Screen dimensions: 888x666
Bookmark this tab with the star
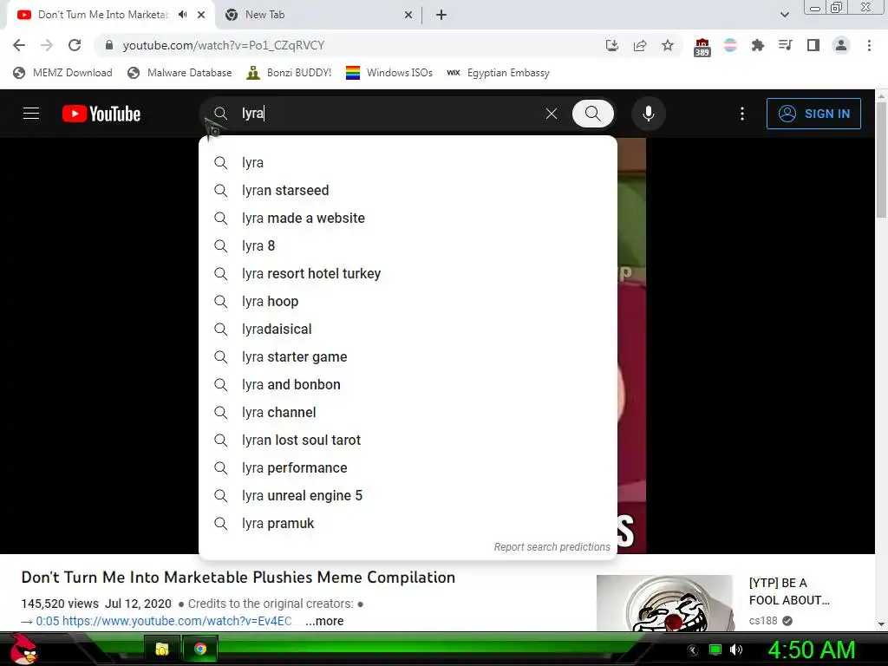[668, 45]
